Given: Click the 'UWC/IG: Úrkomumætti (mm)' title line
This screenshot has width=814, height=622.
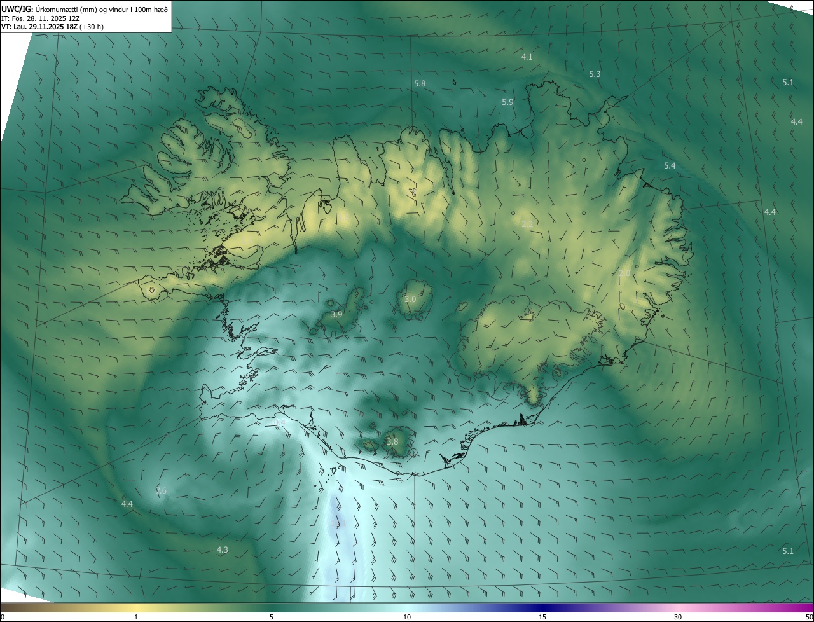Looking at the screenshot, I should click(85, 9).
